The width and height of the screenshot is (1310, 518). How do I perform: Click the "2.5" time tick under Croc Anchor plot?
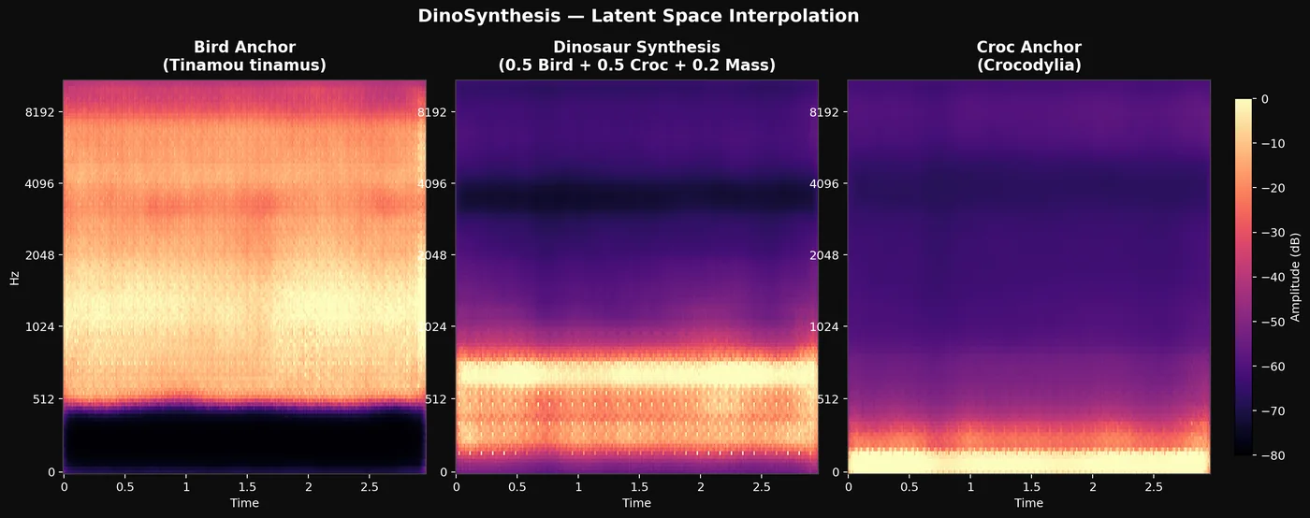(x=1153, y=487)
